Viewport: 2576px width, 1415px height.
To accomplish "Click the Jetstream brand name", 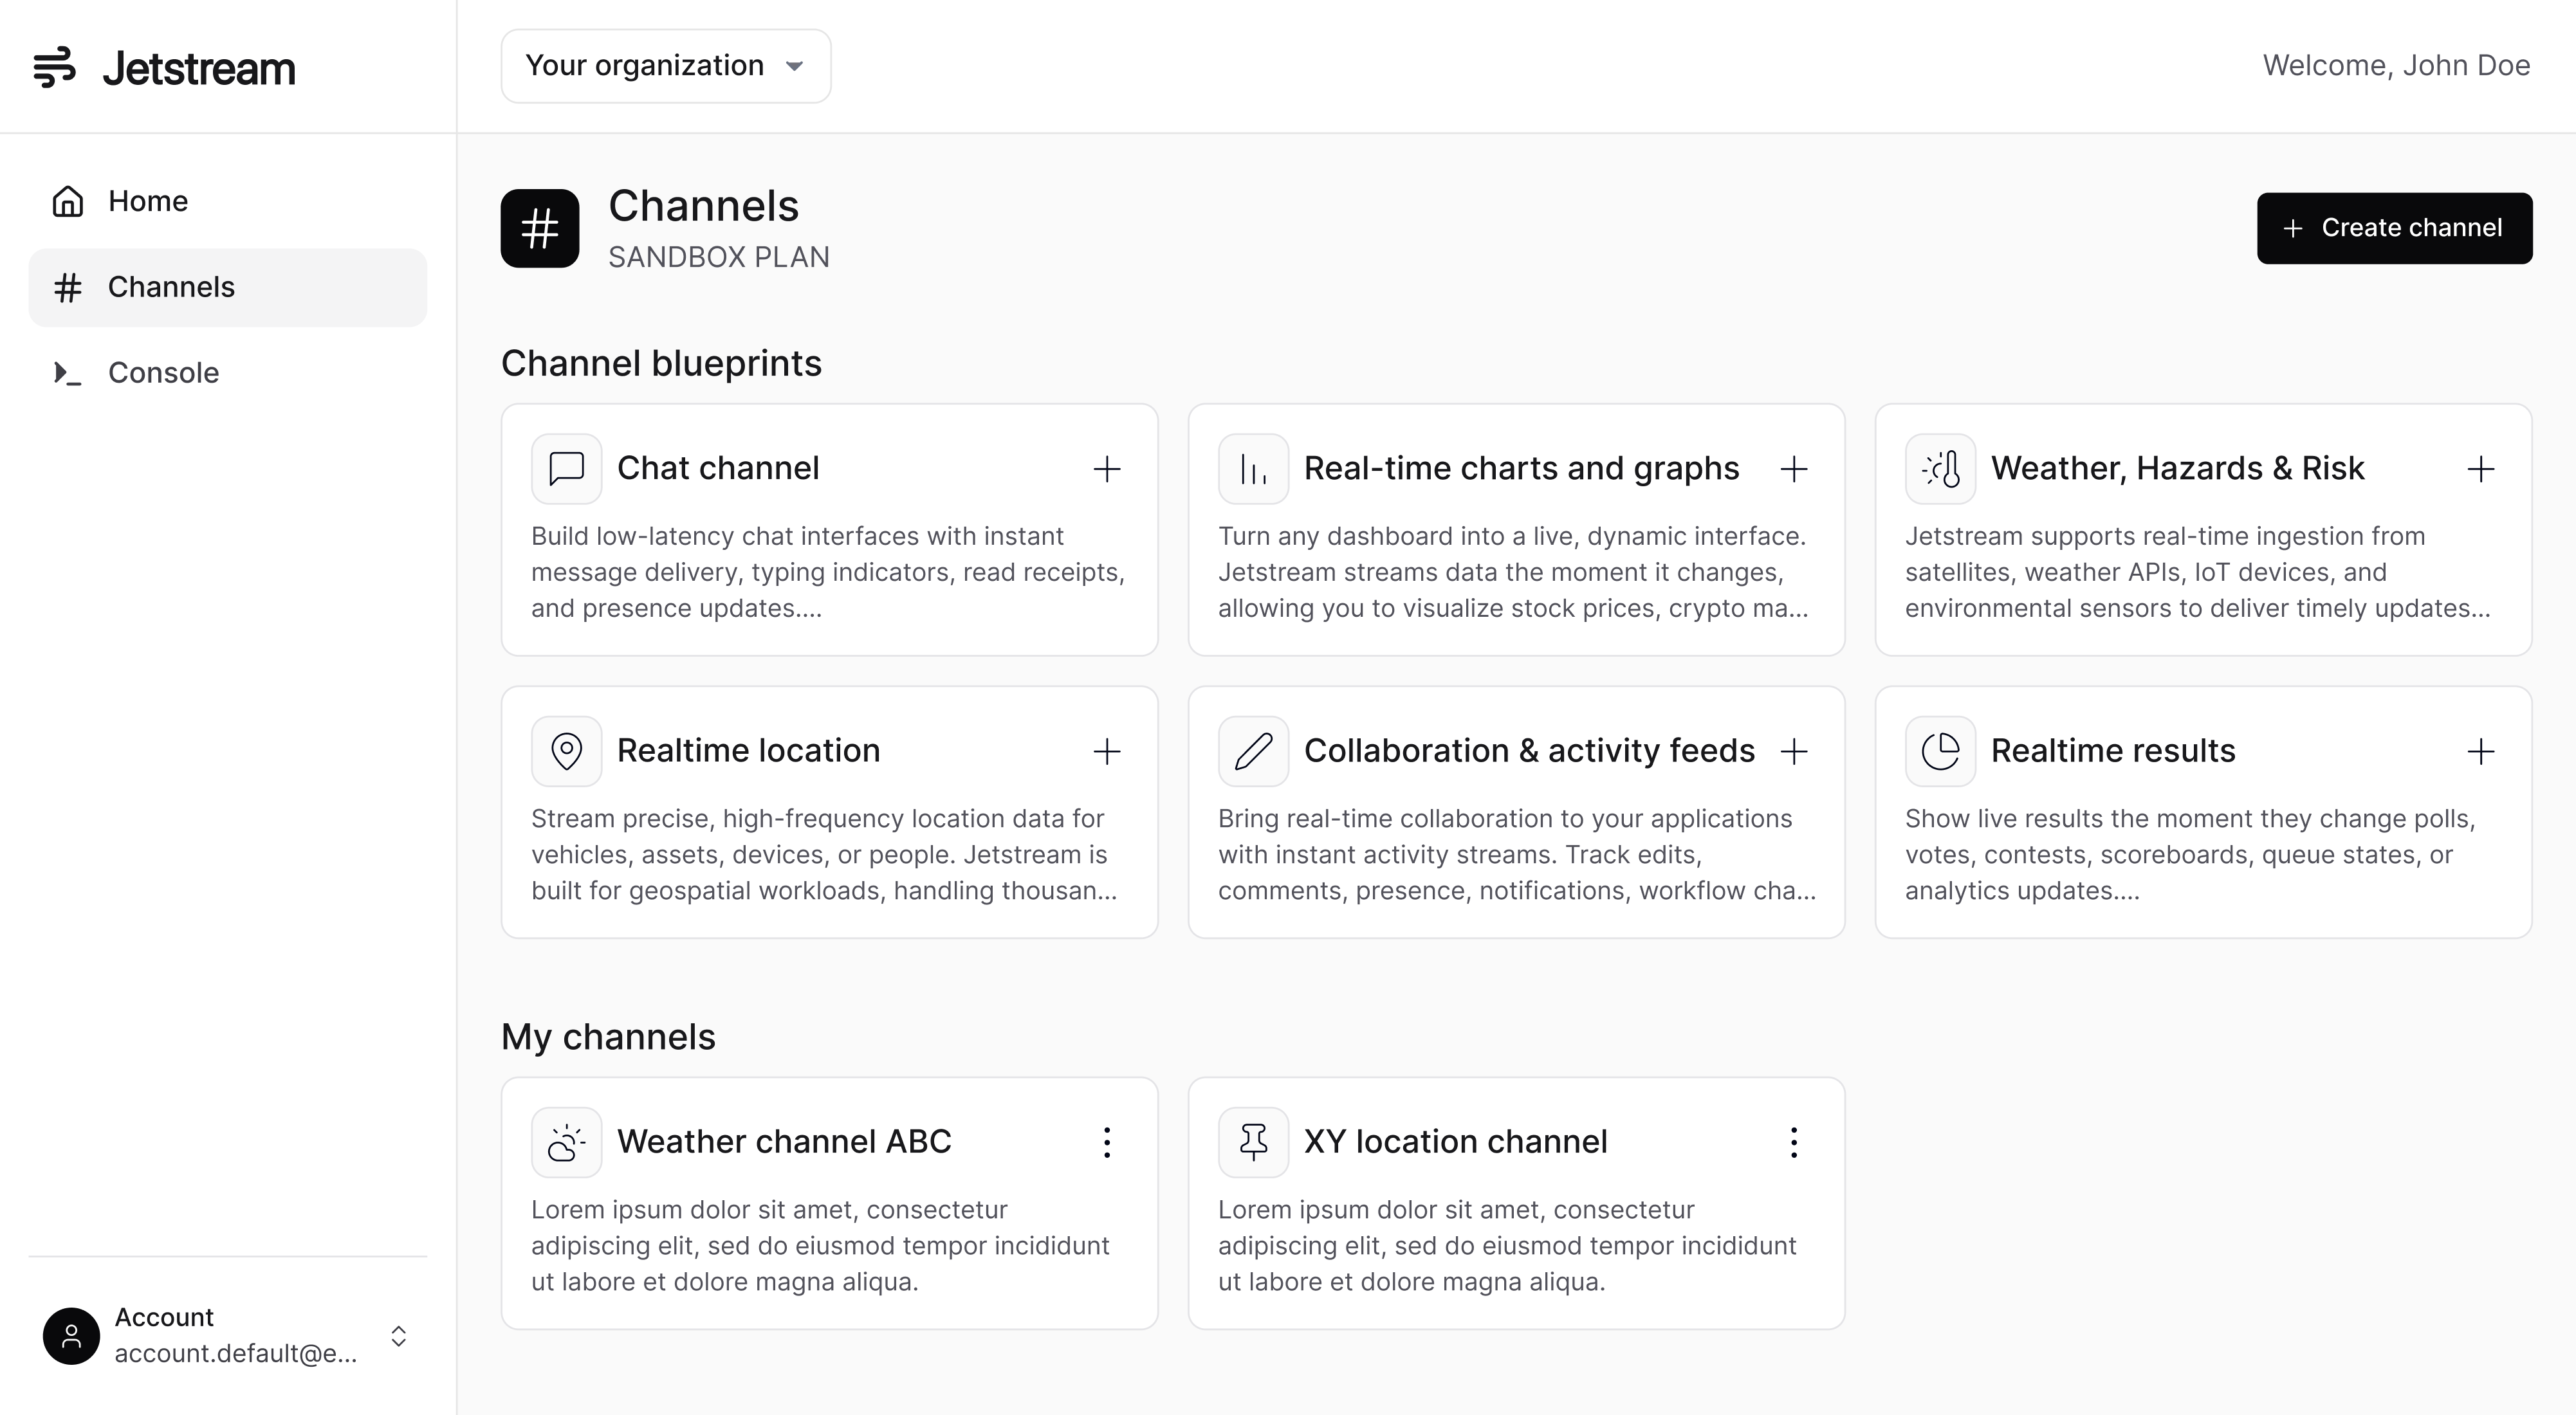I will point(199,68).
